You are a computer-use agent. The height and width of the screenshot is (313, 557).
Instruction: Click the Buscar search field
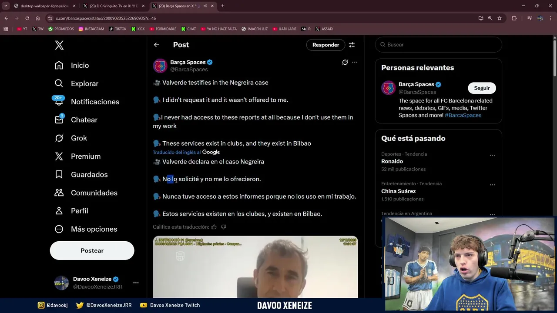[439, 45]
